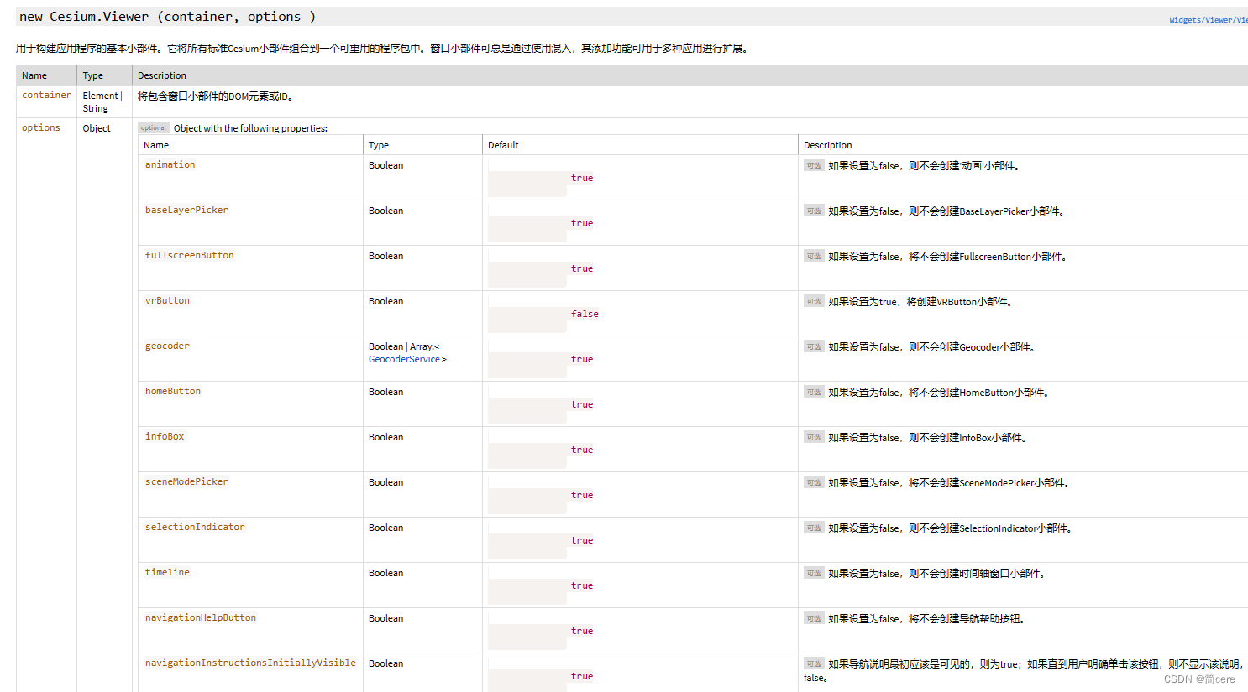Click the '可选' badge in the vrButton row
Screen dimensions: 1248x692
814,301
